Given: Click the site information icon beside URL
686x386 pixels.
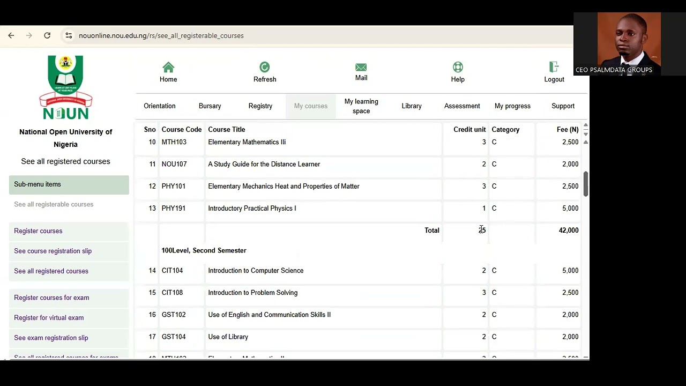Looking at the screenshot, I should pyautogui.click(x=69, y=35).
